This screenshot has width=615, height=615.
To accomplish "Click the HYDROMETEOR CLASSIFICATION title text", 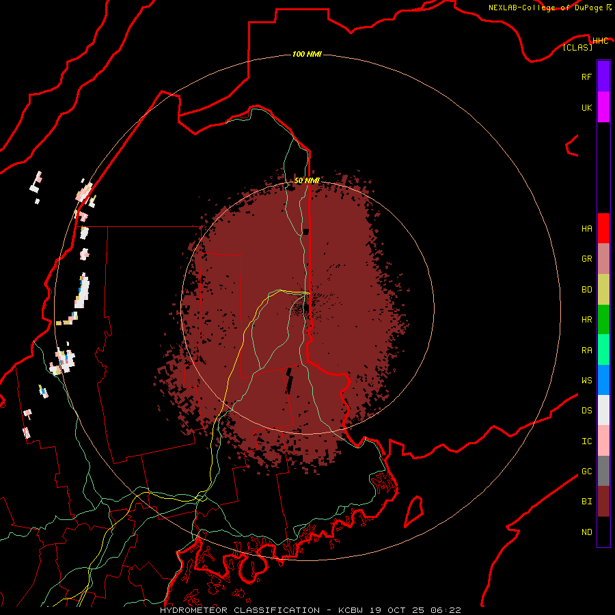I will coord(240,610).
